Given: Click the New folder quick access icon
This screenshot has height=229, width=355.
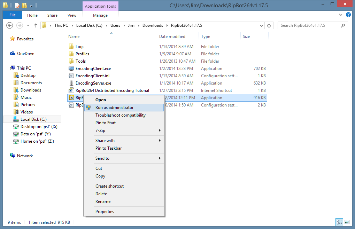Looking at the screenshot, I should point(24,5).
